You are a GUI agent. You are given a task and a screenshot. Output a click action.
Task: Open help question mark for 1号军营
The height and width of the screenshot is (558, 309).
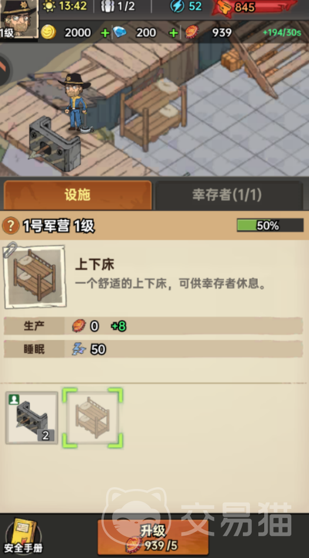(x=11, y=226)
